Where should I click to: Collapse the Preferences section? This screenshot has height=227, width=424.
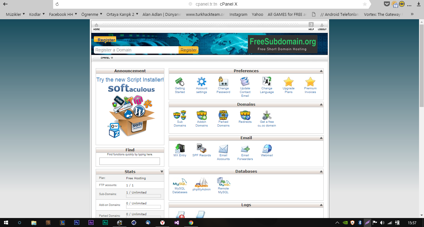[x=321, y=71]
